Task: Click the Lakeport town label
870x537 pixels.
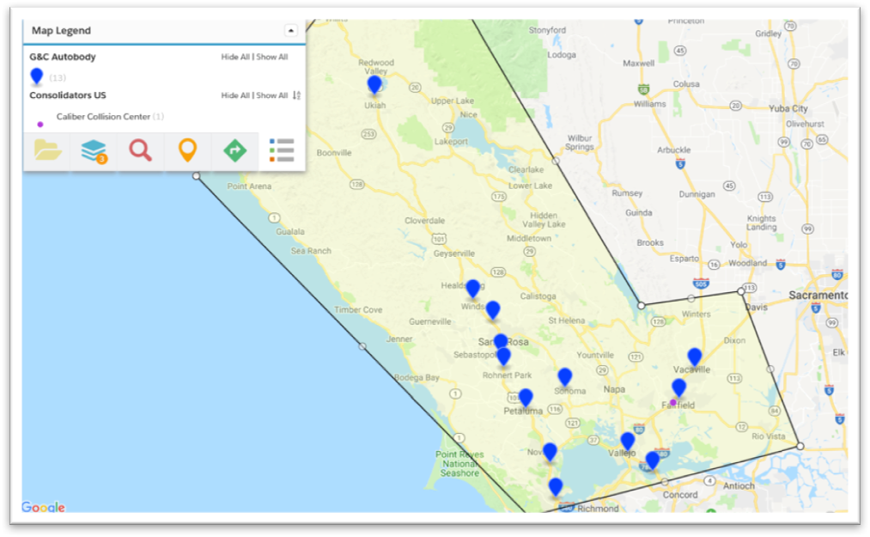Action: tap(451, 142)
